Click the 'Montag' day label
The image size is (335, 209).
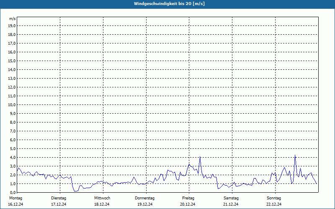pos(15,198)
